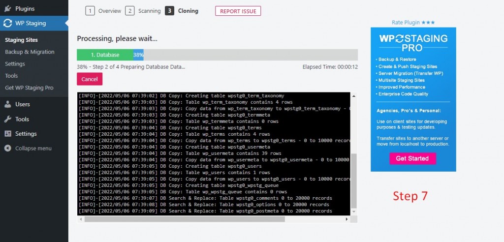
Task: Click the Plugins plug icon
Action: point(8,8)
